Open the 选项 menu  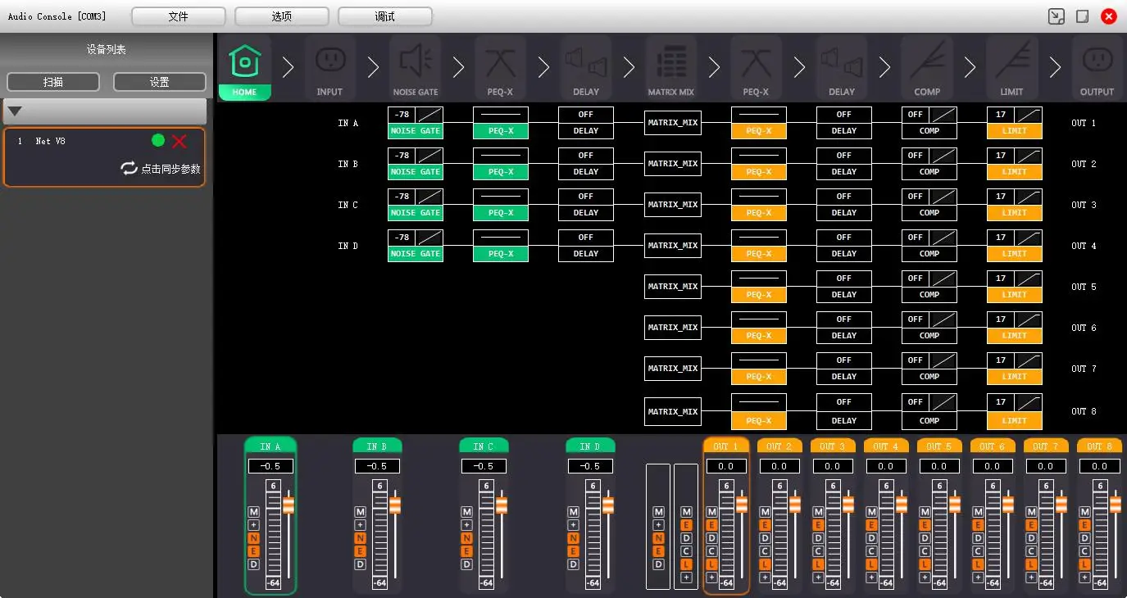click(x=281, y=16)
